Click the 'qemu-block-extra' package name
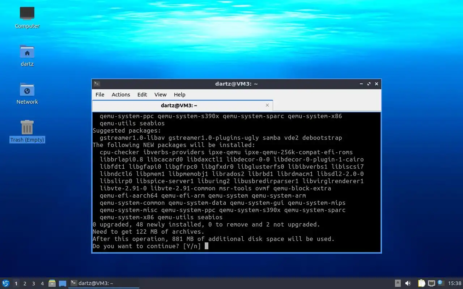 [x=302, y=188]
